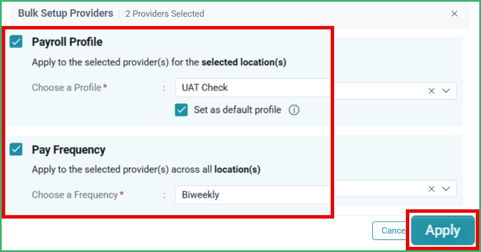Expand the frequency dropdown chevron
This screenshot has width=481, height=252.
[x=446, y=189]
